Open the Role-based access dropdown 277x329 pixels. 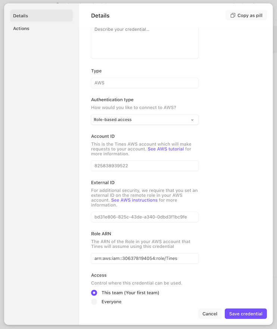coord(145,120)
